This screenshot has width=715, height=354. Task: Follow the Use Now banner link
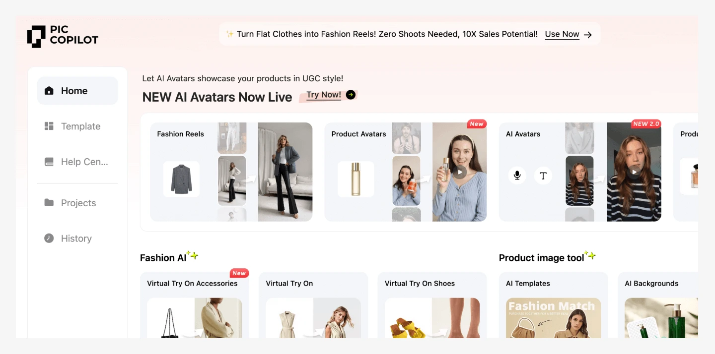tap(562, 34)
